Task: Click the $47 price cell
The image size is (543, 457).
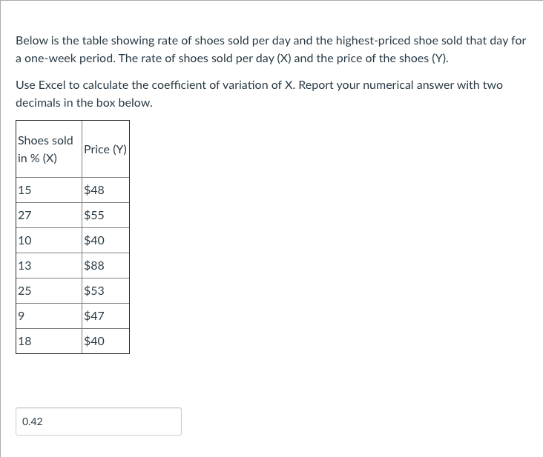Action: pos(105,316)
